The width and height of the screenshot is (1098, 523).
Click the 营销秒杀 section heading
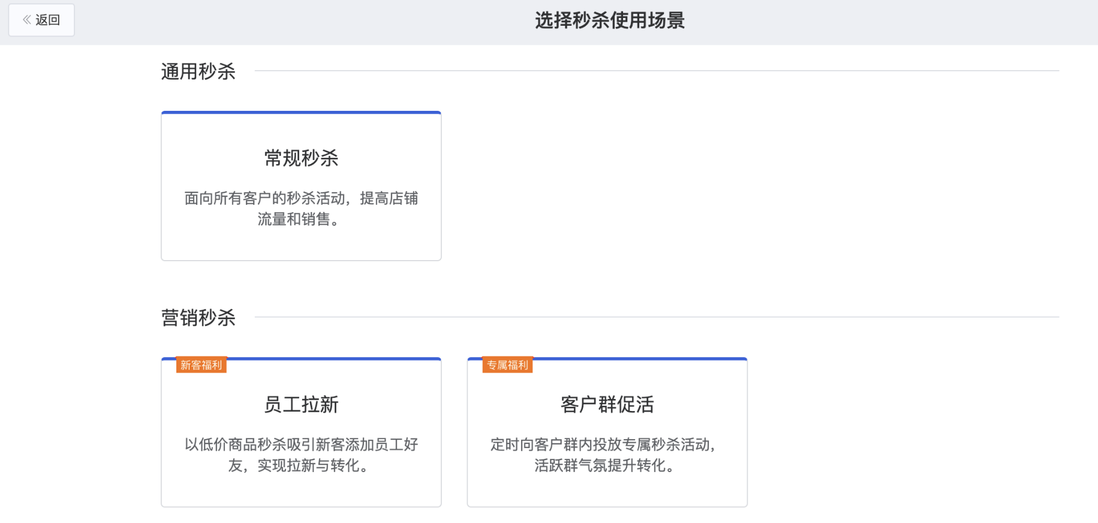click(x=198, y=318)
